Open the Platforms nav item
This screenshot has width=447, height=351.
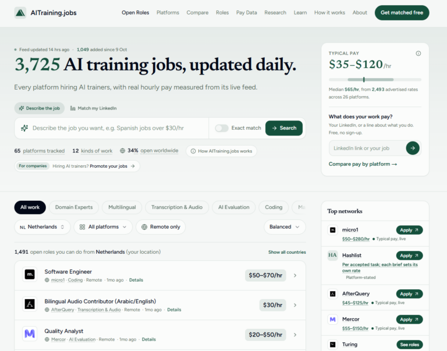click(x=168, y=13)
